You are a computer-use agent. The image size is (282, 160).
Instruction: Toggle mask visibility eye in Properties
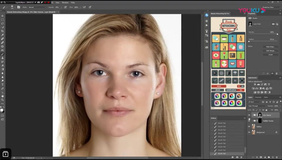[x=272, y=73]
